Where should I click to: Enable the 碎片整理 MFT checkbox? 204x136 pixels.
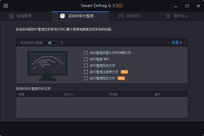coord(86,59)
